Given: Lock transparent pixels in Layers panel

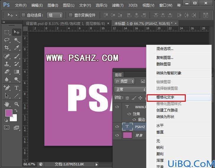Looking at the screenshot, I should pyautogui.click(x=127, y=98).
